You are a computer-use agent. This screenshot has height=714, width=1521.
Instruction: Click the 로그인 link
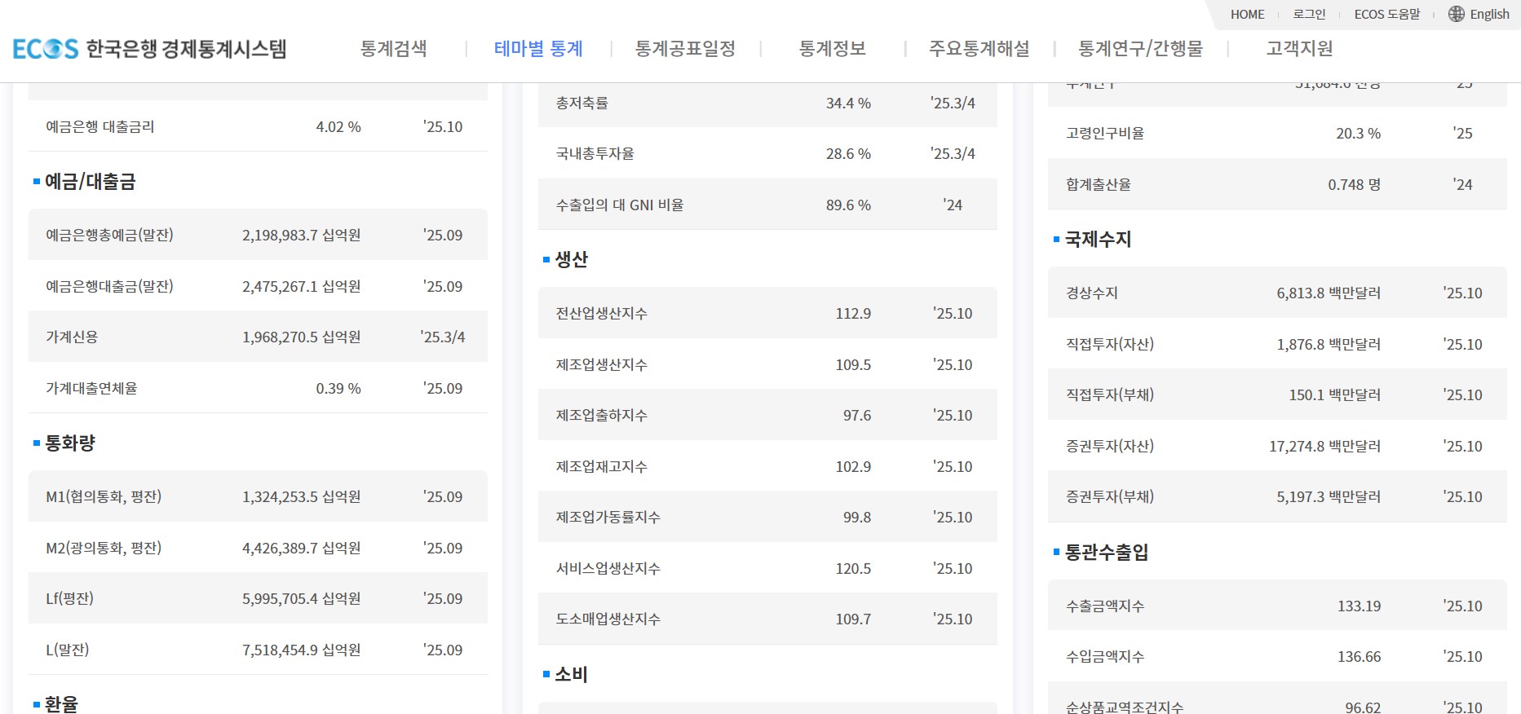pyautogui.click(x=1309, y=14)
